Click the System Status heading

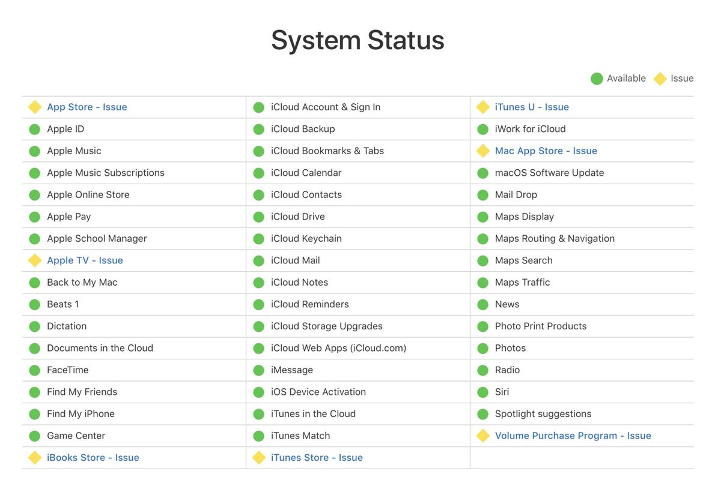point(358,40)
